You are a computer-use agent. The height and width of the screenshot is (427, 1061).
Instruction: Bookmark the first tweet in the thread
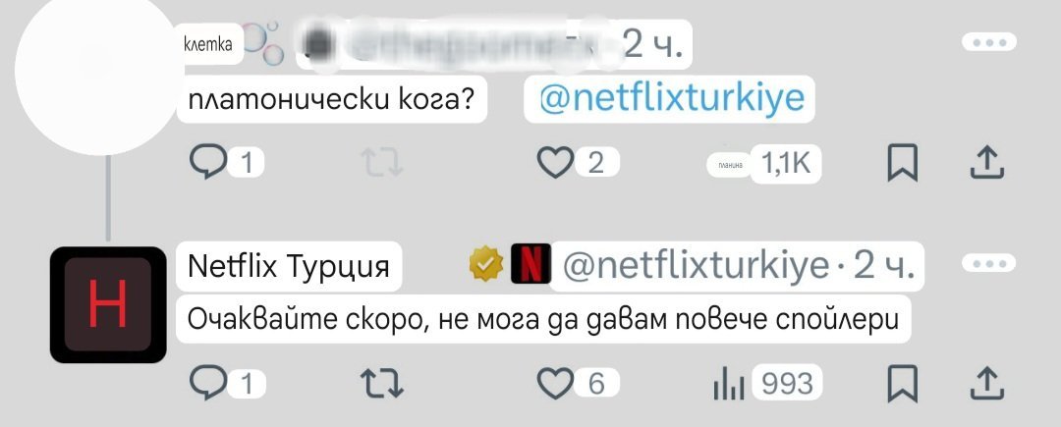902,164
